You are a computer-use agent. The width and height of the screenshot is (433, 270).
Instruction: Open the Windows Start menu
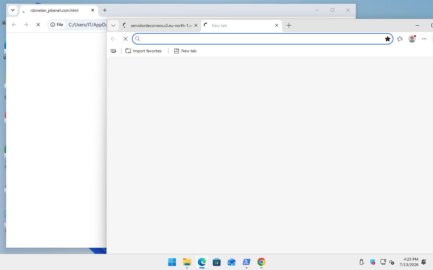[172, 262]
